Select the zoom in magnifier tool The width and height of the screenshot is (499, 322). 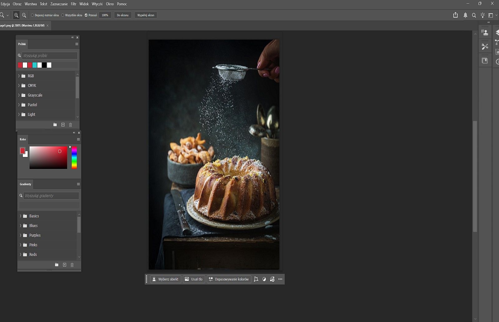click(16, 15)
